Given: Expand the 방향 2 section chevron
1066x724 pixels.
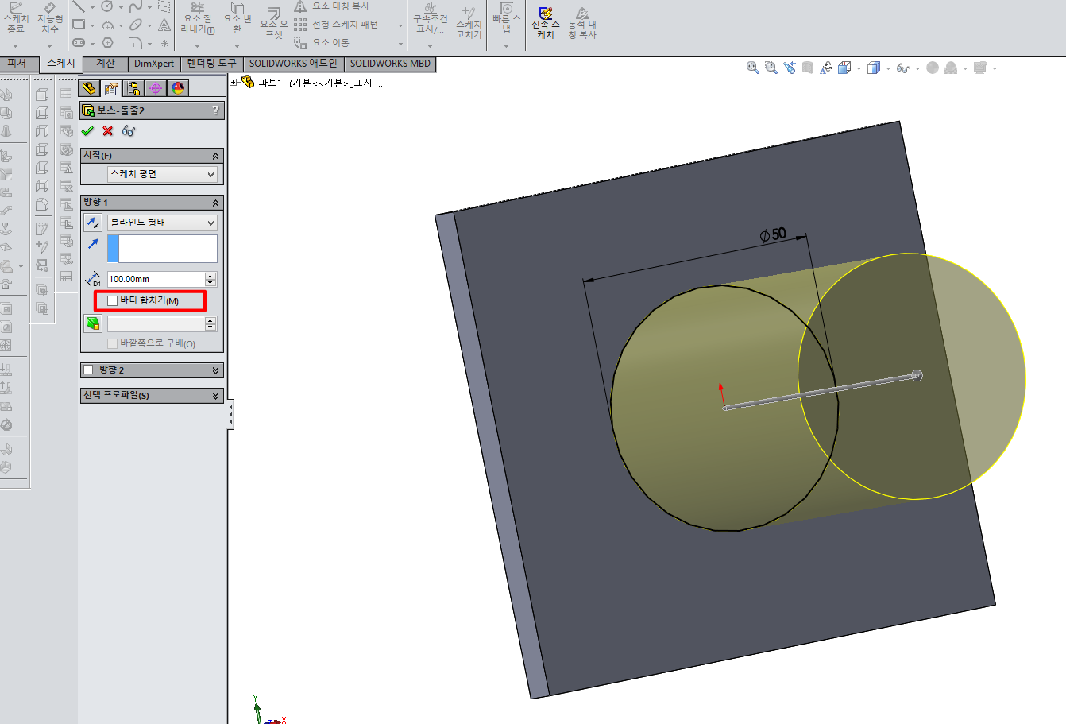Looking at the screenshot, I should (x=215, y=370).
